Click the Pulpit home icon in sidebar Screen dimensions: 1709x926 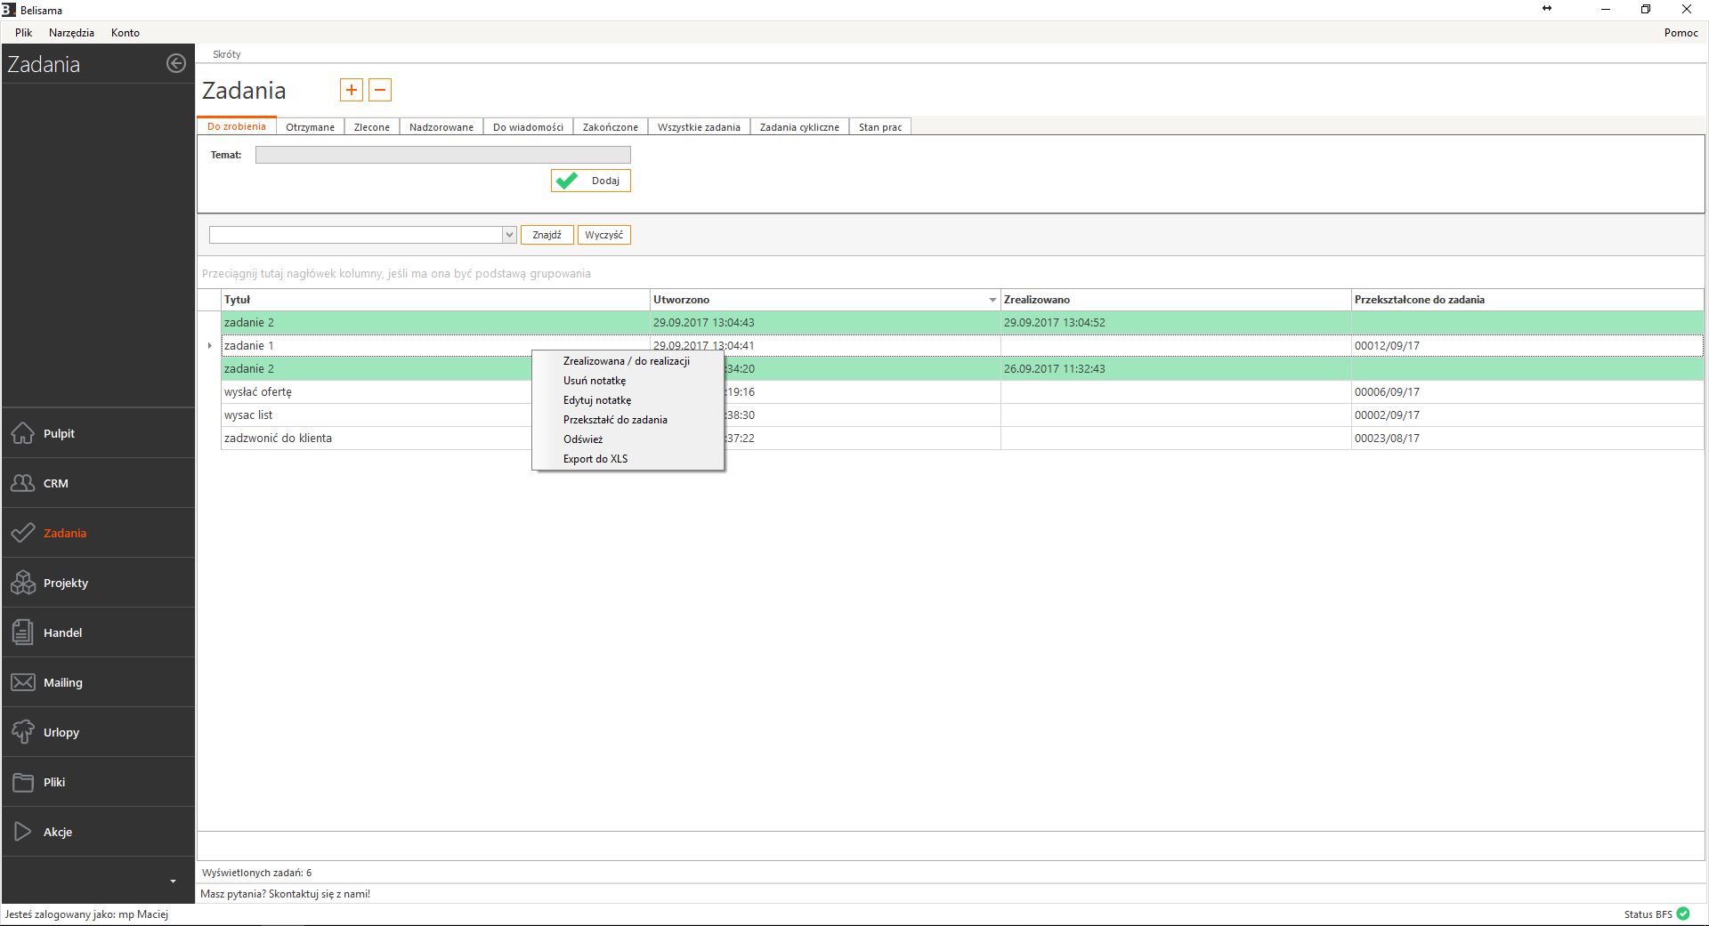23,433
